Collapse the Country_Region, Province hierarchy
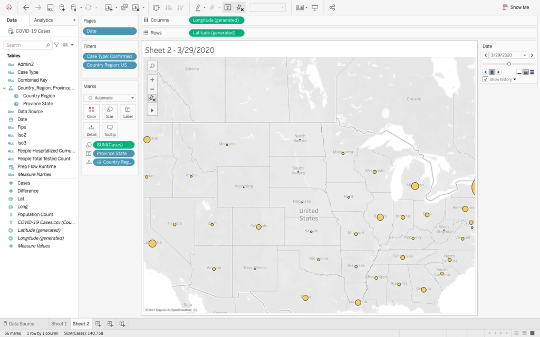This screenshot has height=337, width=540. (x=4, y=88)
